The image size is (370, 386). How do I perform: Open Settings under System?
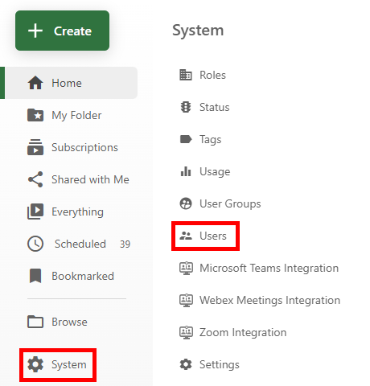220,365
